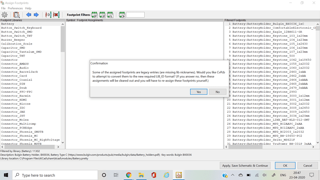View selected footprint icon in toolbar

click(x=16, y=15)
